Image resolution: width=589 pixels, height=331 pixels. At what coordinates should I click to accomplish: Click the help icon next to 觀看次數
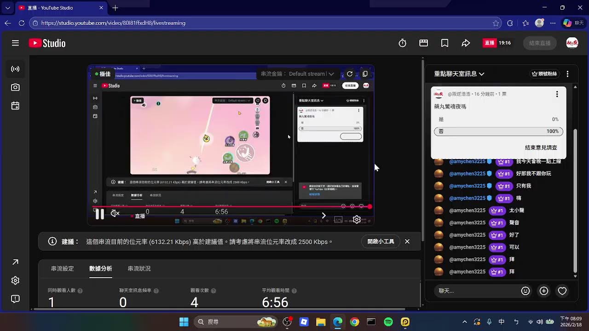tap(214, 291)
